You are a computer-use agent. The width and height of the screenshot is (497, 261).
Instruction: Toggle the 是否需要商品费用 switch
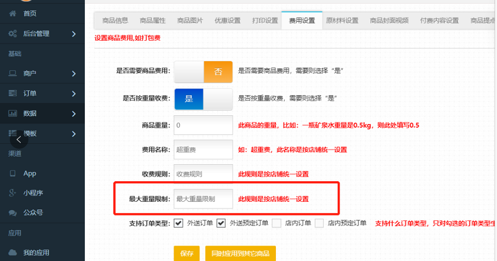[x=204, y=72]
